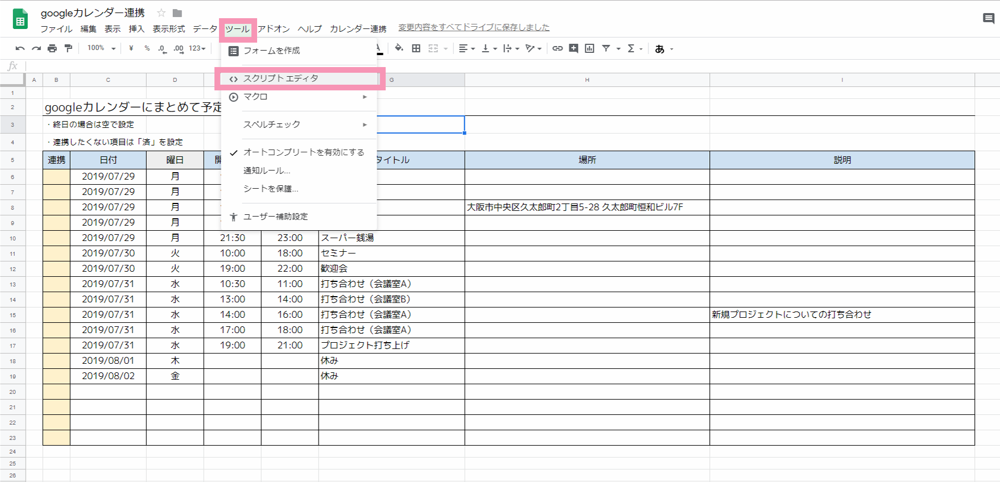Click the text rotation icon

[530, 49]
